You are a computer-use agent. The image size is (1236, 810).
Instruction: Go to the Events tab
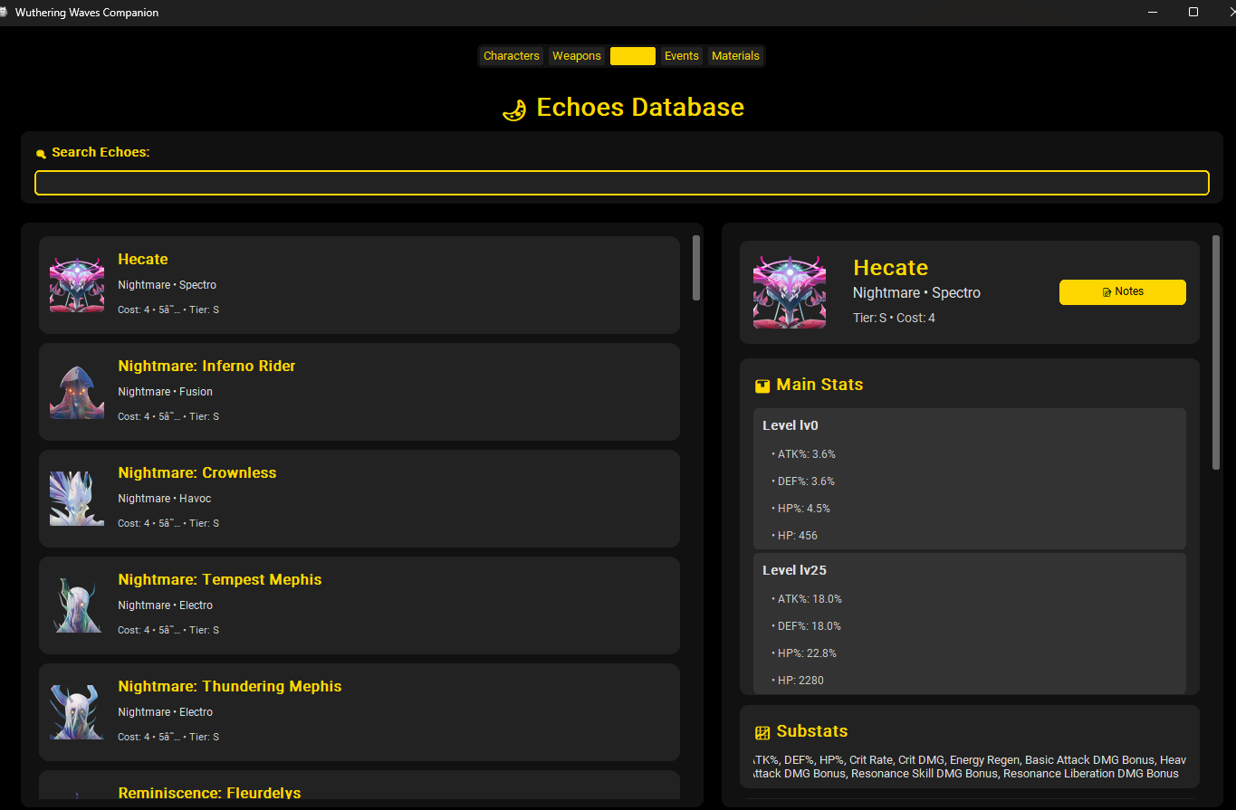(x=682, y=56)
